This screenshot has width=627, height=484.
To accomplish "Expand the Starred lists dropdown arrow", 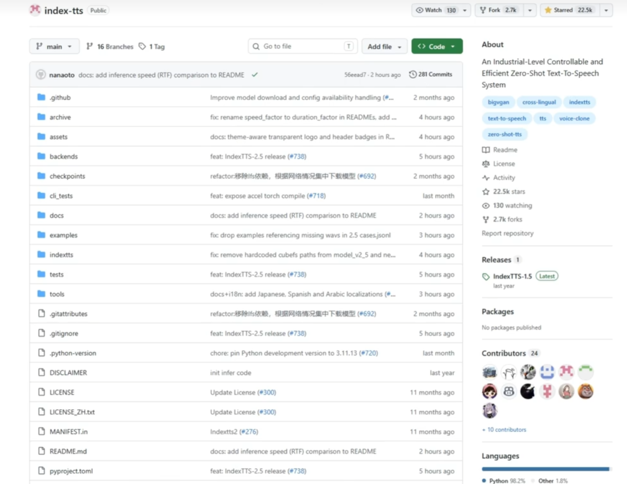I will pos(606,10).
